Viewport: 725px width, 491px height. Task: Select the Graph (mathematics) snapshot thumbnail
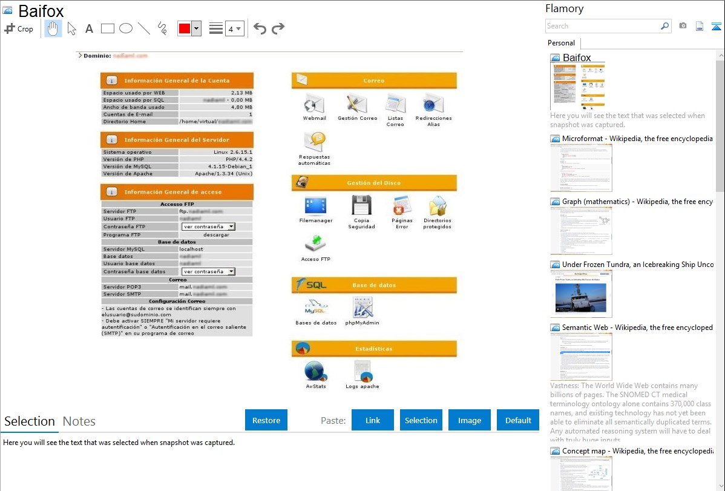[581, 231]
